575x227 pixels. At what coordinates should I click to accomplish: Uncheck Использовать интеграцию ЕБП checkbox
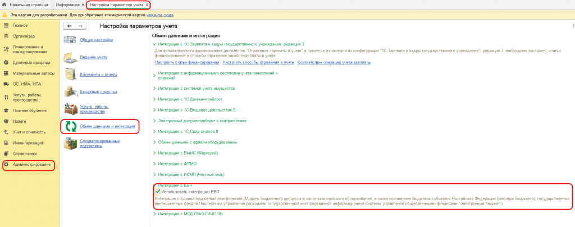[x=158, y=192]
